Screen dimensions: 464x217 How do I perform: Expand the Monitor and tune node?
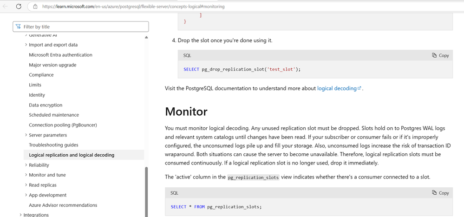26,175
